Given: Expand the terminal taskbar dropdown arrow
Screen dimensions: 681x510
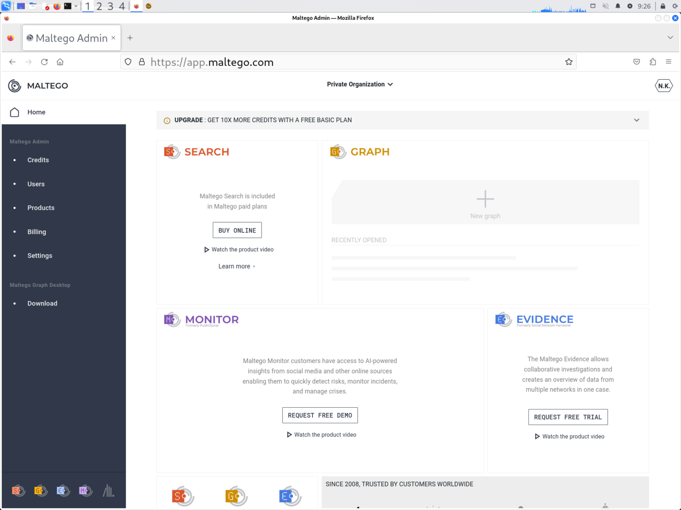Looking at the screenshot, I should tap(77, 6).
